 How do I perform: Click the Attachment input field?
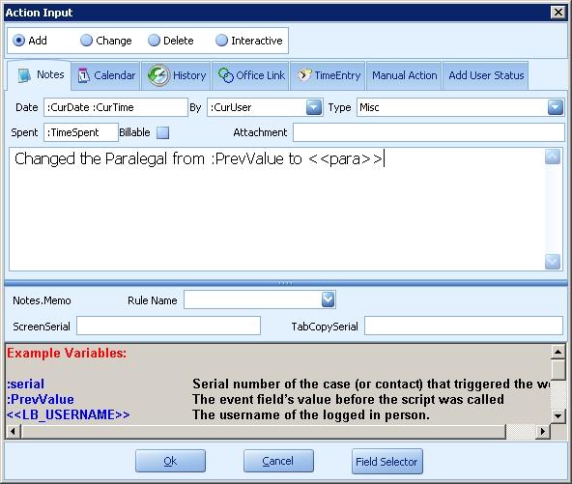tap(429, 132)
